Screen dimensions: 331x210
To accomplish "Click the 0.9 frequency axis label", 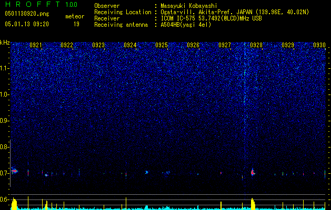I will (x=5, y=121).
